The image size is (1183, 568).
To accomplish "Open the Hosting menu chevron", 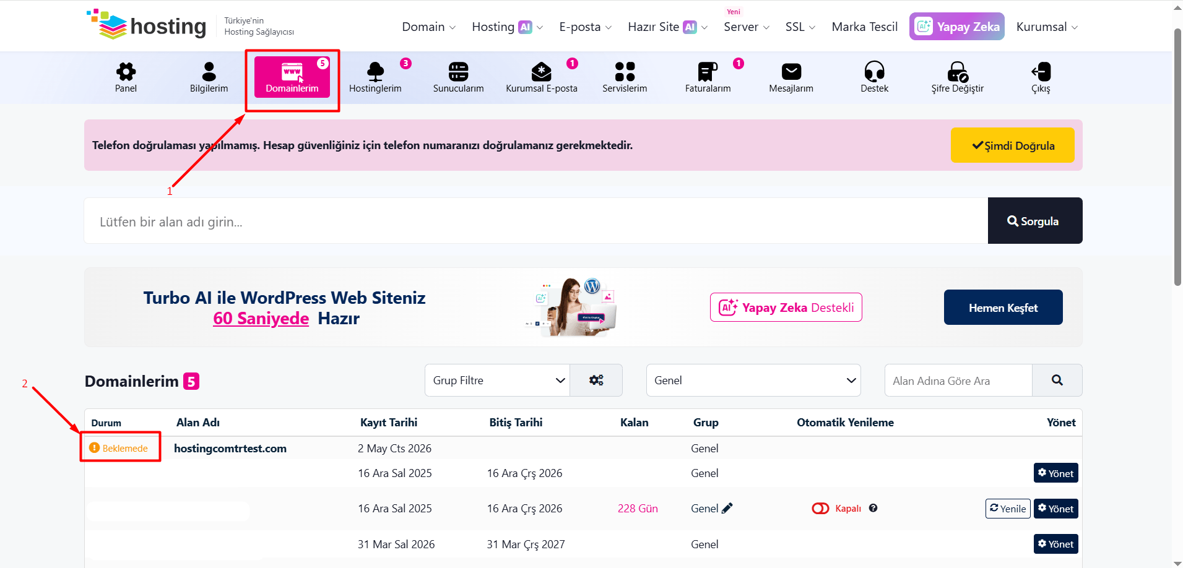I will tap(540, 28).
